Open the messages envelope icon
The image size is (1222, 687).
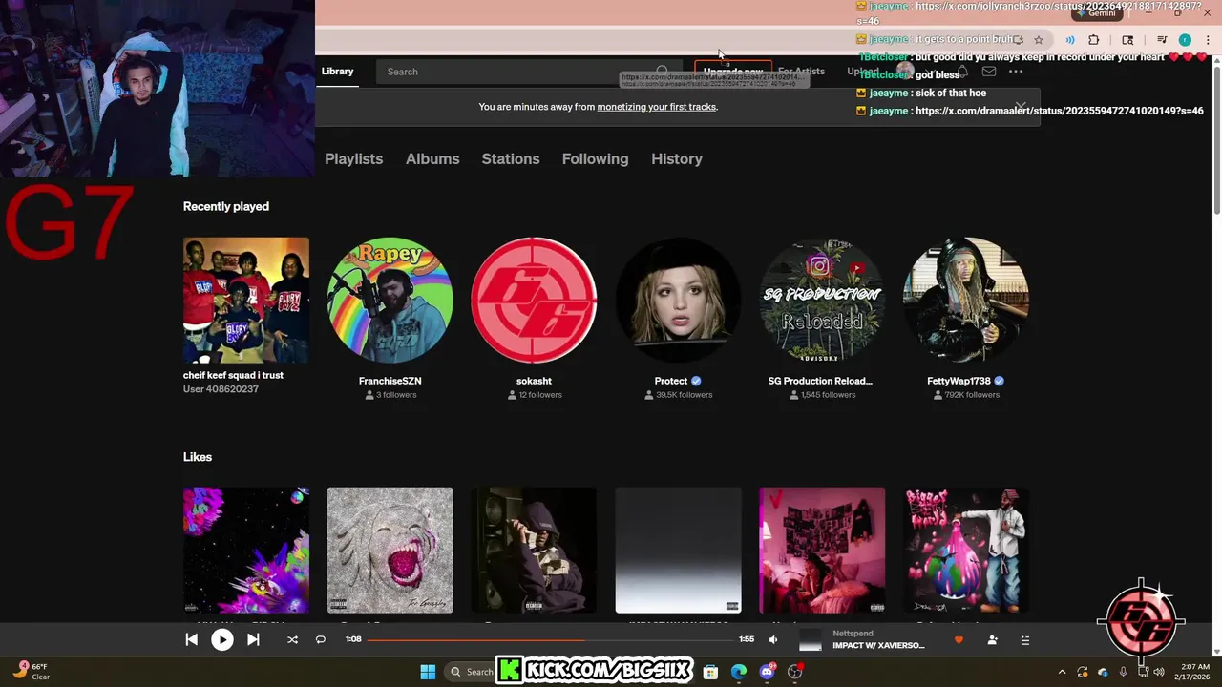pos(989,72)
